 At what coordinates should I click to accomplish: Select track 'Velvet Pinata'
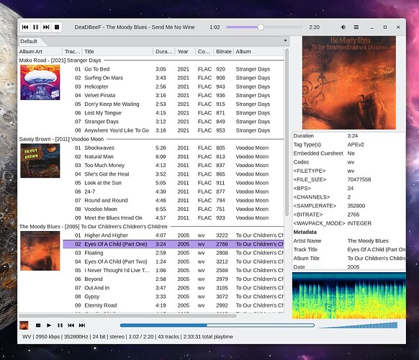174,95
